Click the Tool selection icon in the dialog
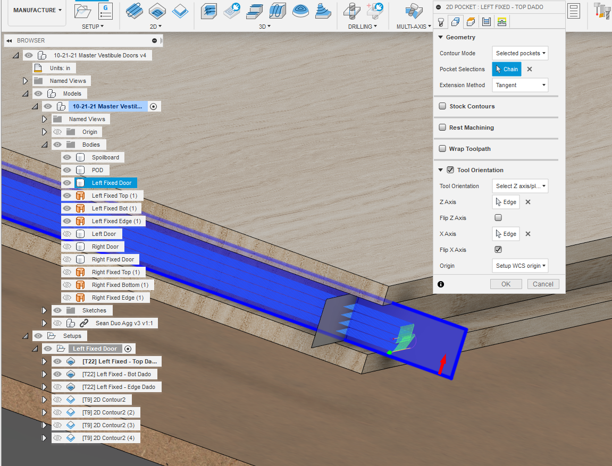The height and width of the screenshot is (466, 612). pyautogui.click(x=440, y=22)
